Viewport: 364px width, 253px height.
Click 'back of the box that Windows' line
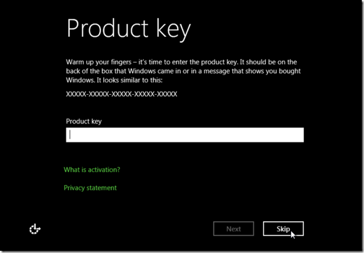(109, 71)
